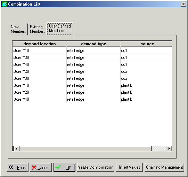Screen dimensions: 188x177
Task: Close the Combination List dialog
Action: pos(183,4)
